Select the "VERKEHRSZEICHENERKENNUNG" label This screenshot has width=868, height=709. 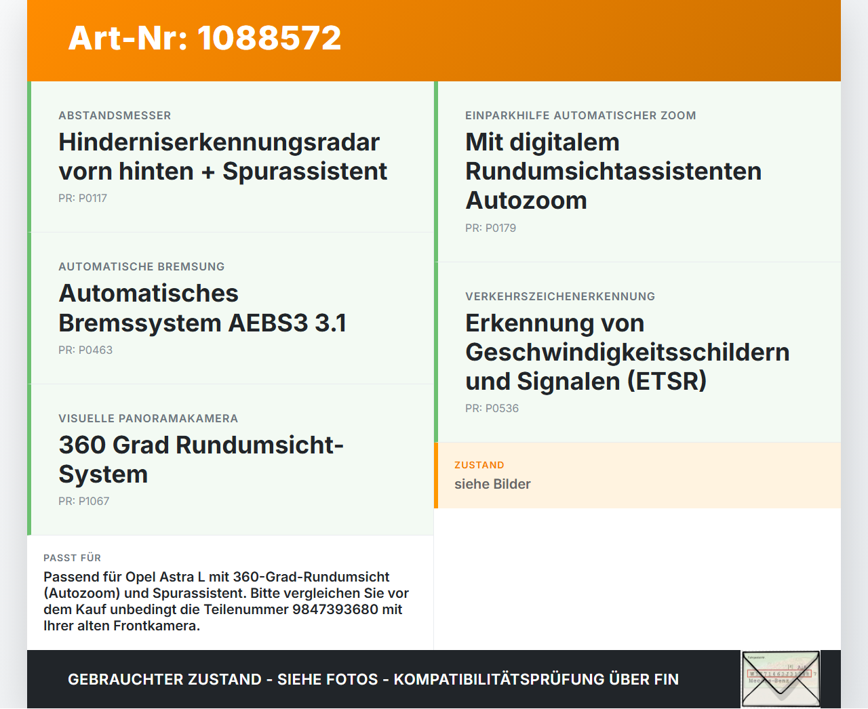pos(560,297)
